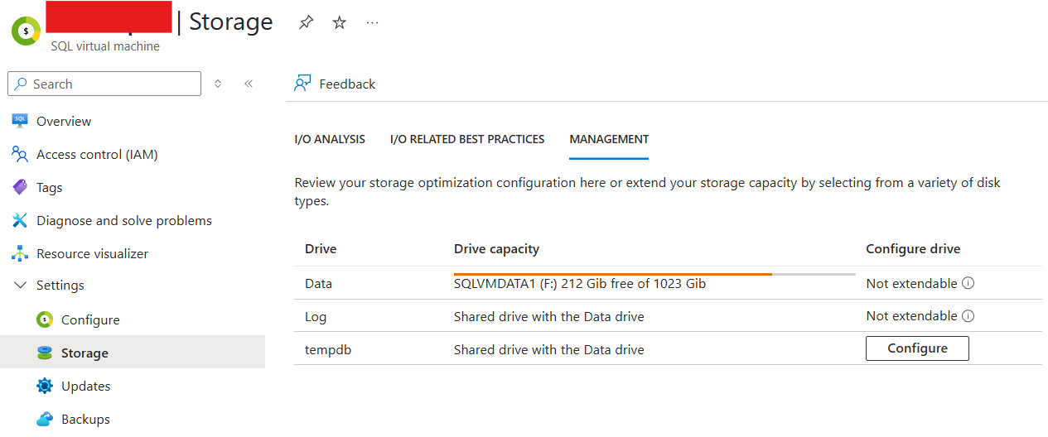Open the I/O RELATED BEST PRACTICES tab
The image size is (1048, 437).
pyautogui.click(x=467, y=139)
